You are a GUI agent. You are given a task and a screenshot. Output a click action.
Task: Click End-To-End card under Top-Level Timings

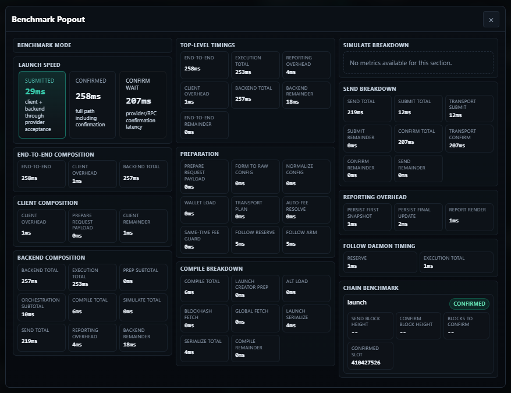tap(204, 65)
